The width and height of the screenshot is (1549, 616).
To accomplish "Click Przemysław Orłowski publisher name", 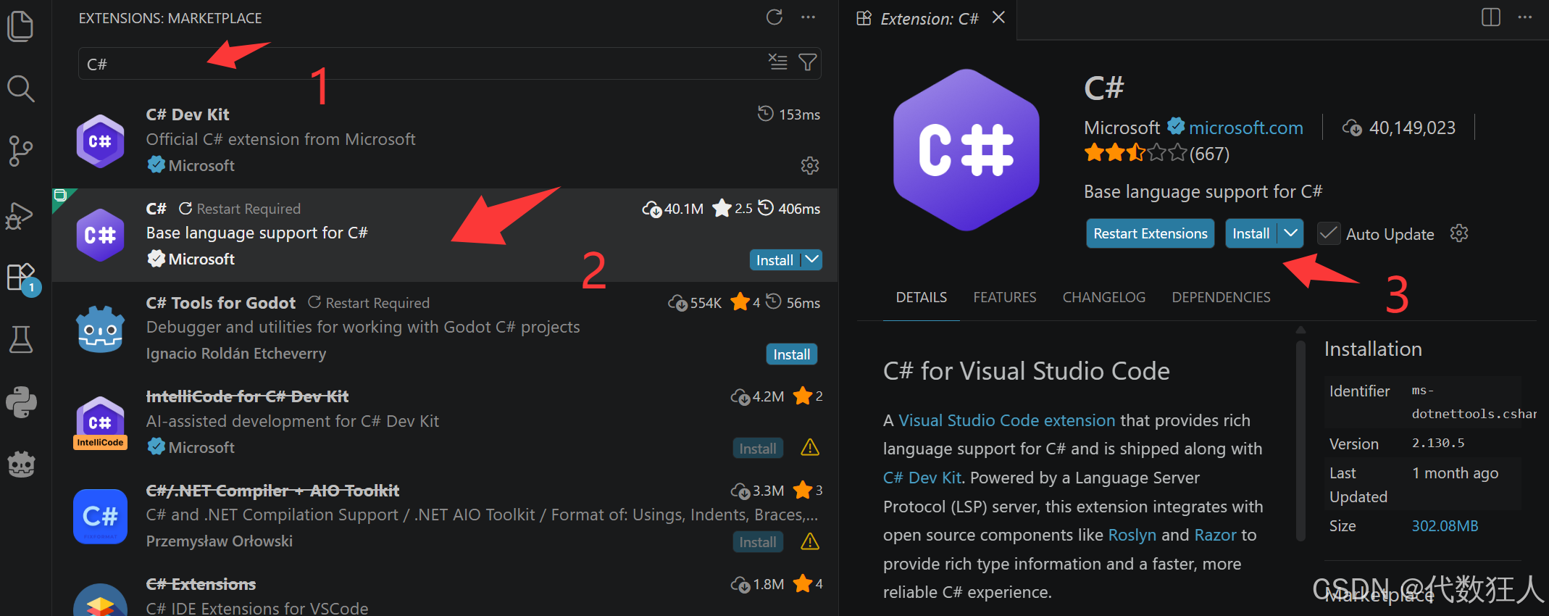I will pyautogui.click(x=220, y=541).
